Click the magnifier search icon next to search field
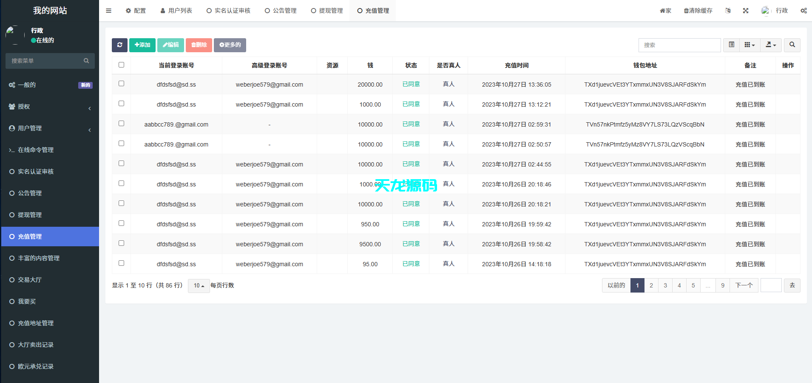Viewport: 812px width, 383px height. pyautogui.click(x=792, y=45)
